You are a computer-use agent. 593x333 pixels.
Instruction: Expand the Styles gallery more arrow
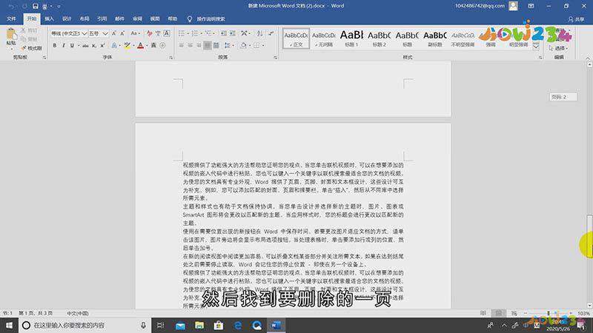536,47
